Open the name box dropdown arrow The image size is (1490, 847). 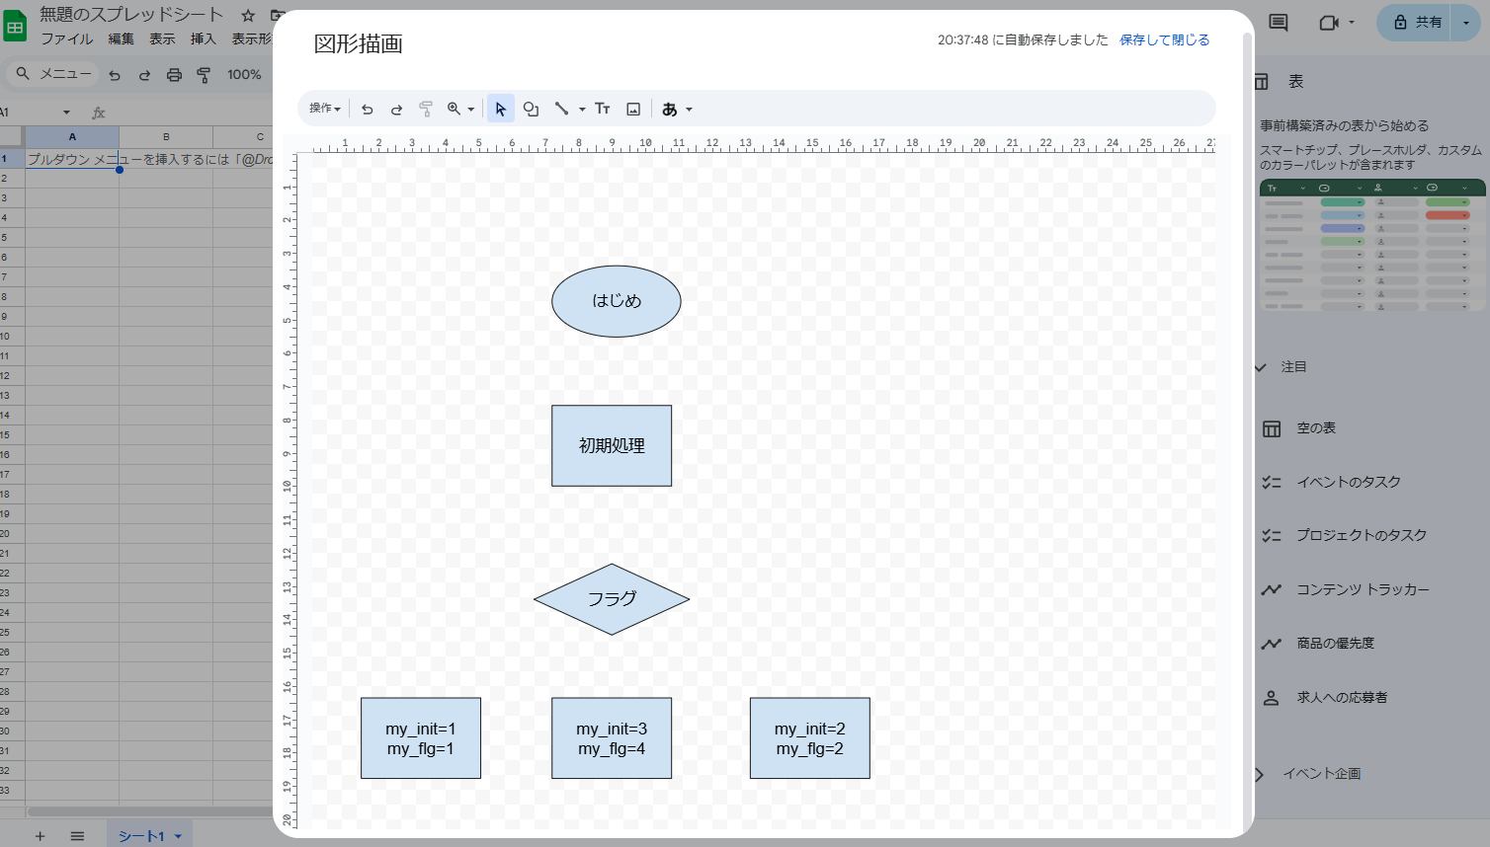click(x=66, y=113)
